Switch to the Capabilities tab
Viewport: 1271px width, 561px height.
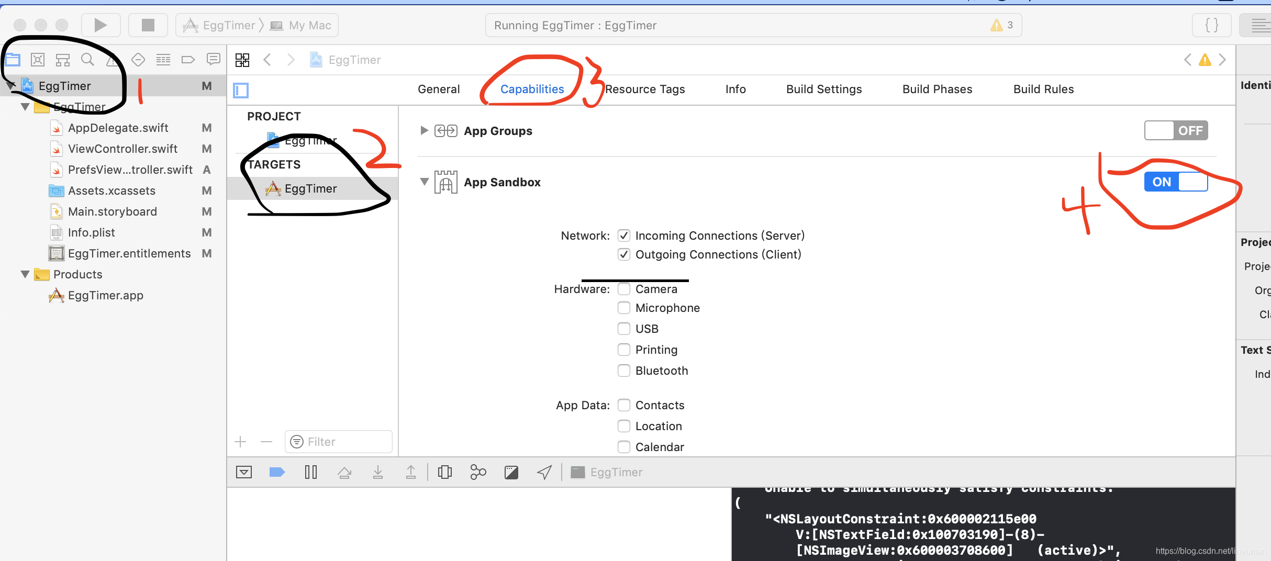pos(532,89)
